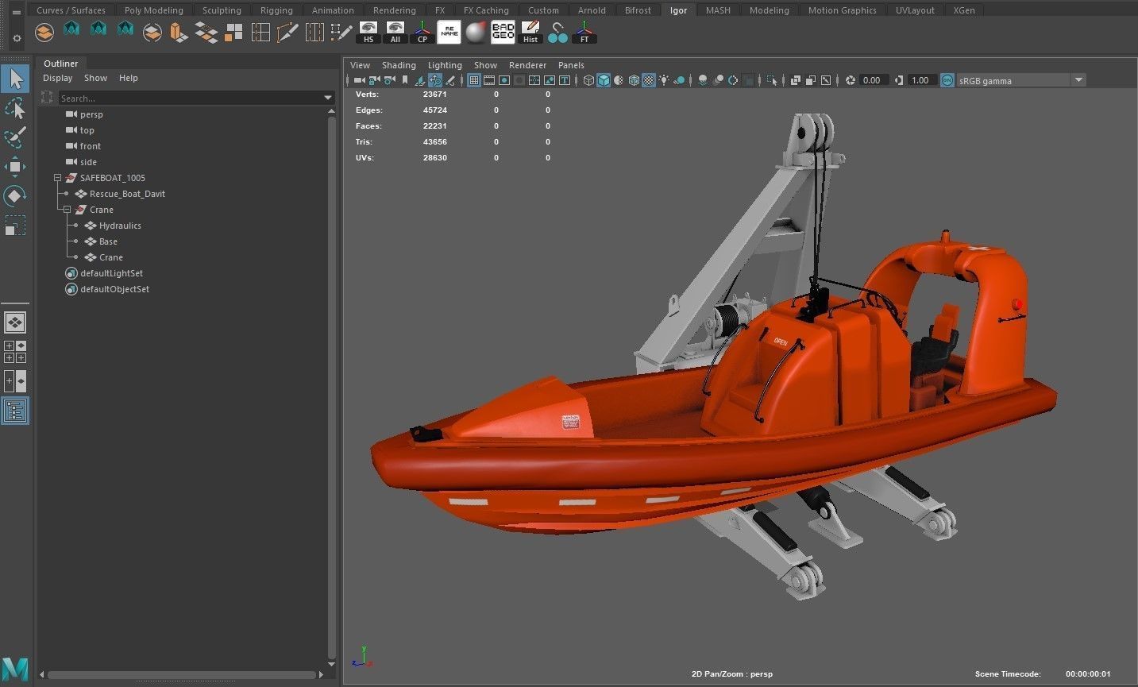
Task: Toggle wireframe shading mode
Action: pyautogui.click(x=588, y=80)
